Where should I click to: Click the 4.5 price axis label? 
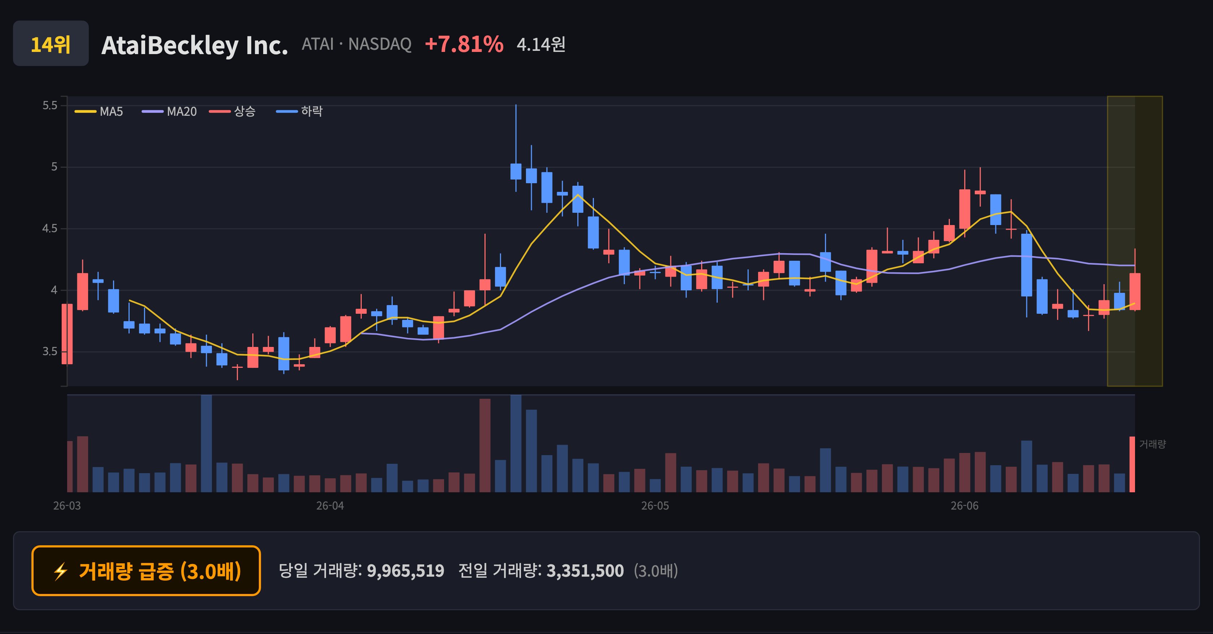click(50, 229)
